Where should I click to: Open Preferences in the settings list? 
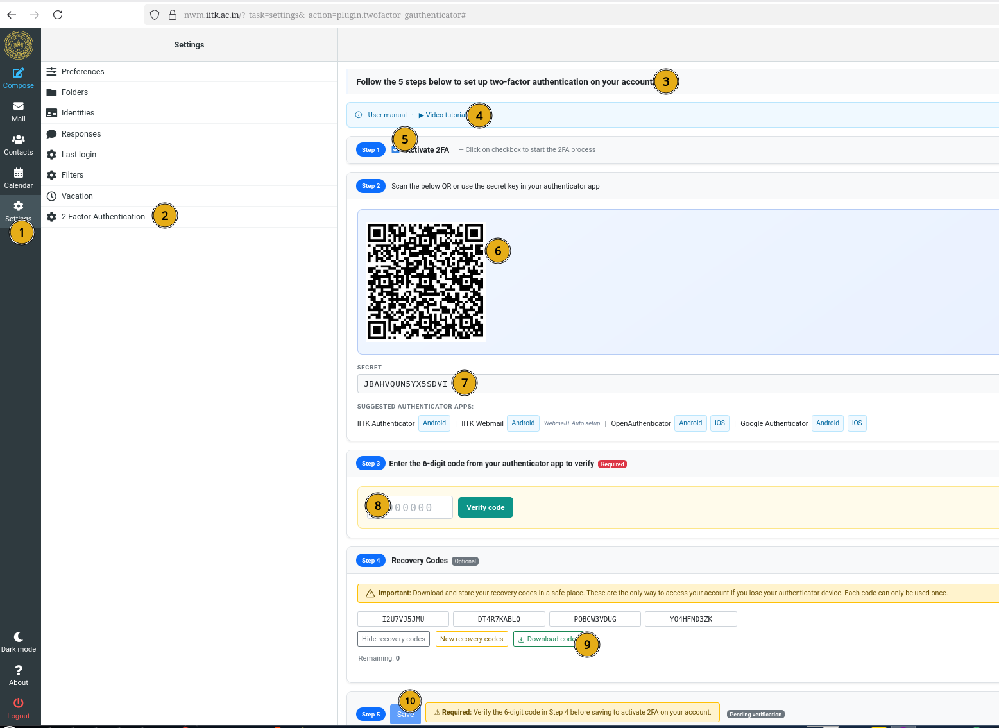[x=189, y=72]
